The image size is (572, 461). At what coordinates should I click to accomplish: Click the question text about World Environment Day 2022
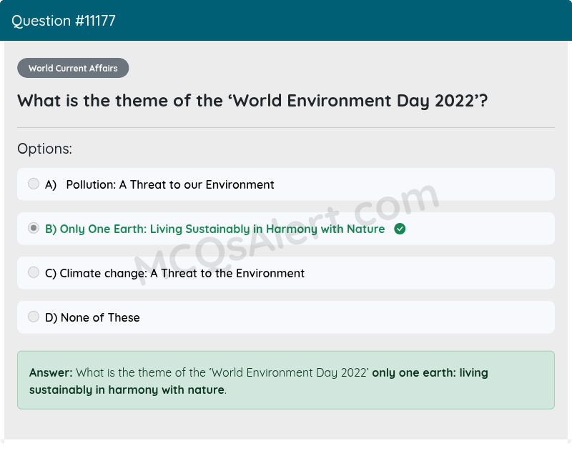(x=252, y=101)
